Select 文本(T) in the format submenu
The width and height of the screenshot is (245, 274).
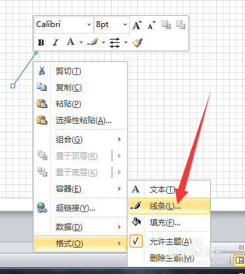tap(169, 189)
